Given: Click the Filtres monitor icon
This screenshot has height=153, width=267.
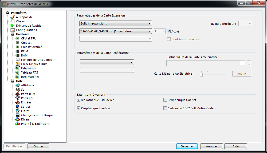Looking at the screenshot, I should point(18,111).
